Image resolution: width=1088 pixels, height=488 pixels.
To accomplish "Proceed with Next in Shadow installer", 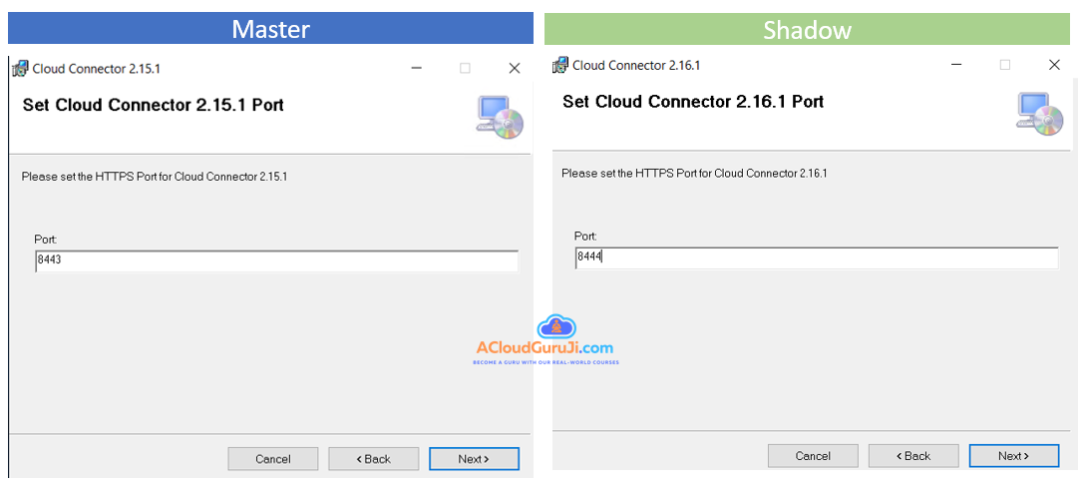I will (1013, 456).
